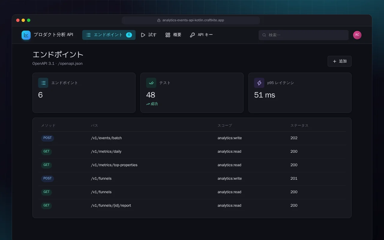Image resolution: width=384 pixels, height=240 pixels.
Task: Click the 6 count badge on エンドポイント tab
Action: tap(129, 35)
